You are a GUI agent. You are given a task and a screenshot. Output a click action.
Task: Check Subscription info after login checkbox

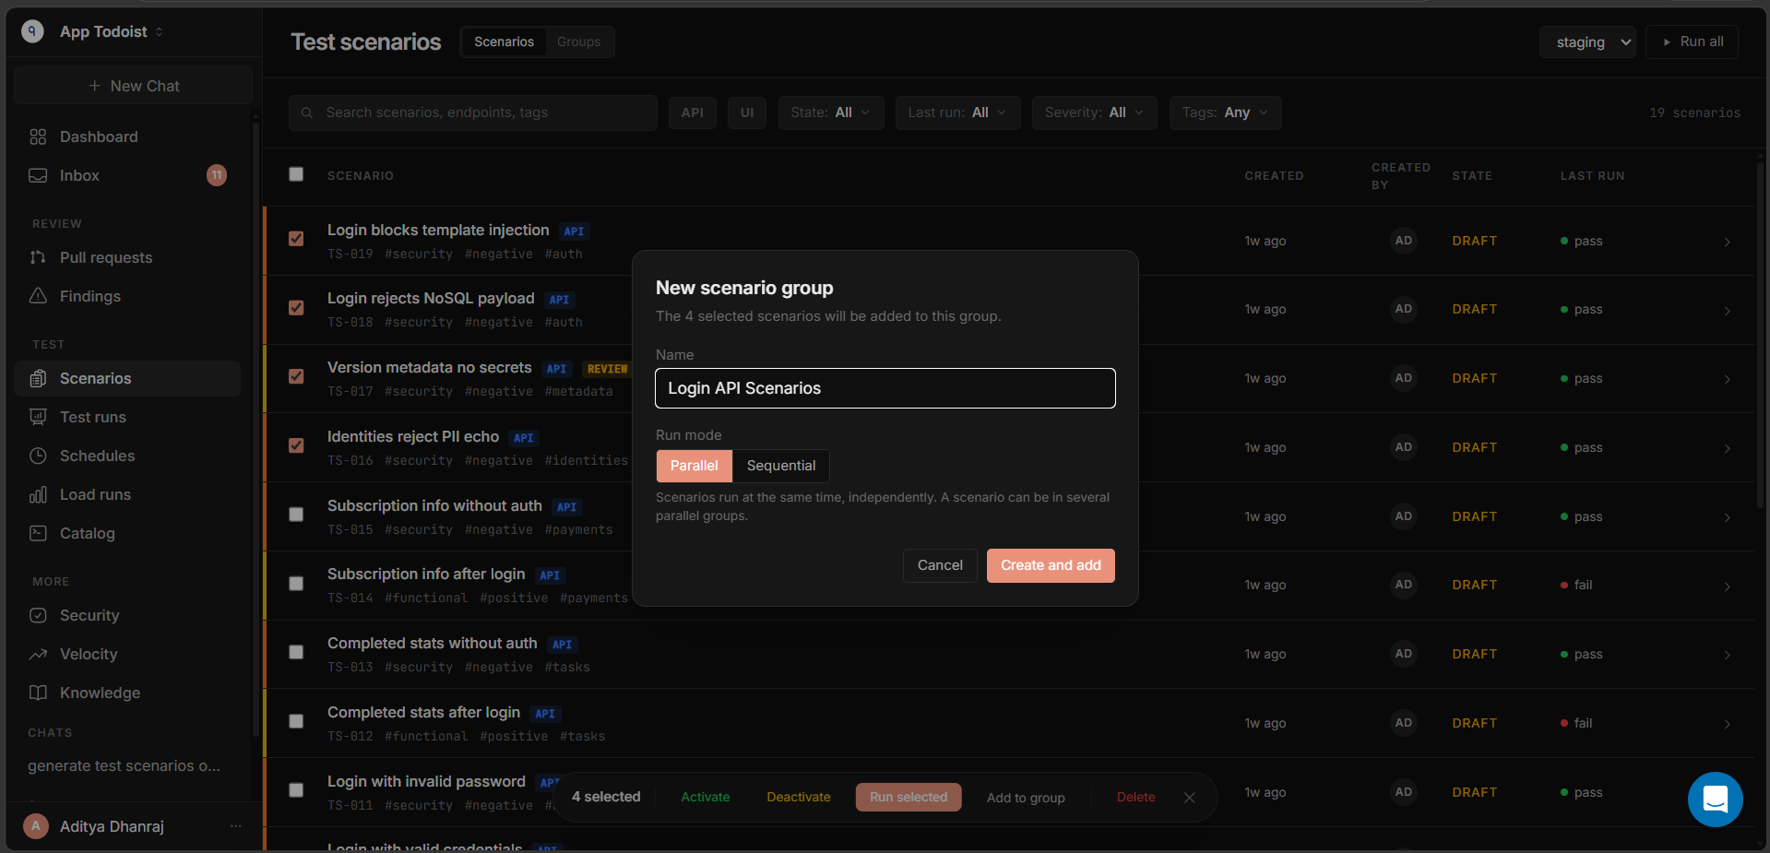pyautogui.click(x=296, y=584)
